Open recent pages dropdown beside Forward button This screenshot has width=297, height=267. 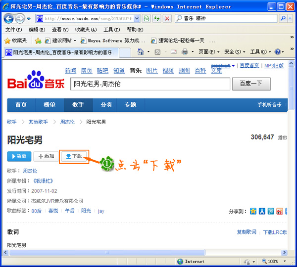29,19
